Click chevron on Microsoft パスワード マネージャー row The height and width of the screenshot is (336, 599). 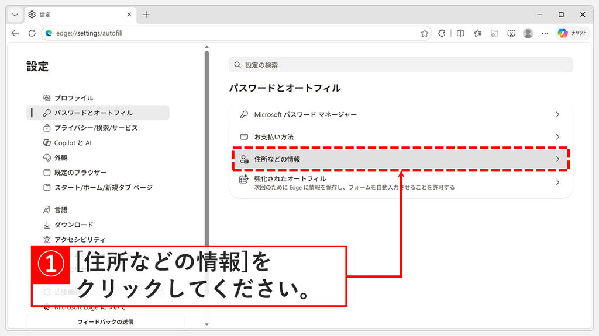557,114
